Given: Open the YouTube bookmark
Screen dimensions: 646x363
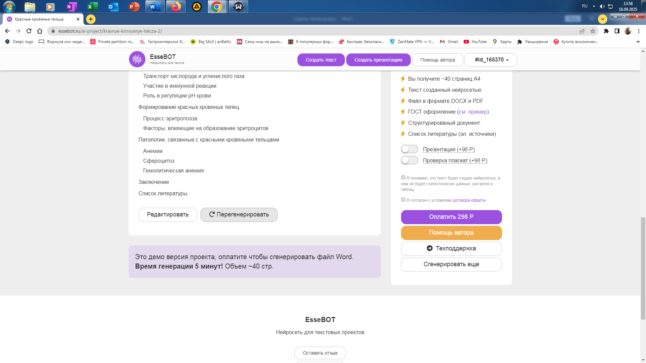Looking at the screenshot, I should point(475,42).
